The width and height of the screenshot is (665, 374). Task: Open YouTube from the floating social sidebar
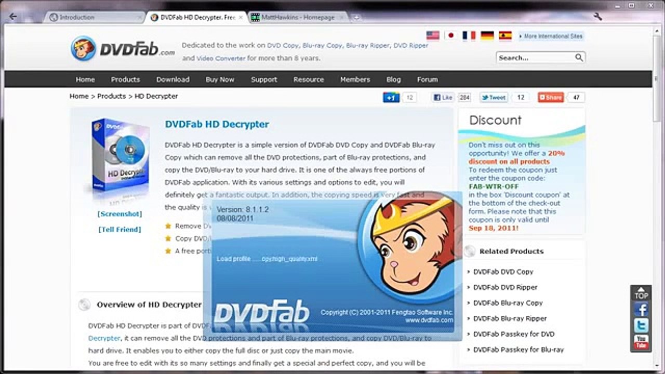pos(641,342)
